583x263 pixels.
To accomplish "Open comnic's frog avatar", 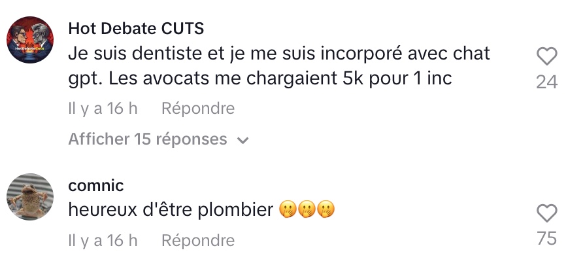I will click(30, 197).
